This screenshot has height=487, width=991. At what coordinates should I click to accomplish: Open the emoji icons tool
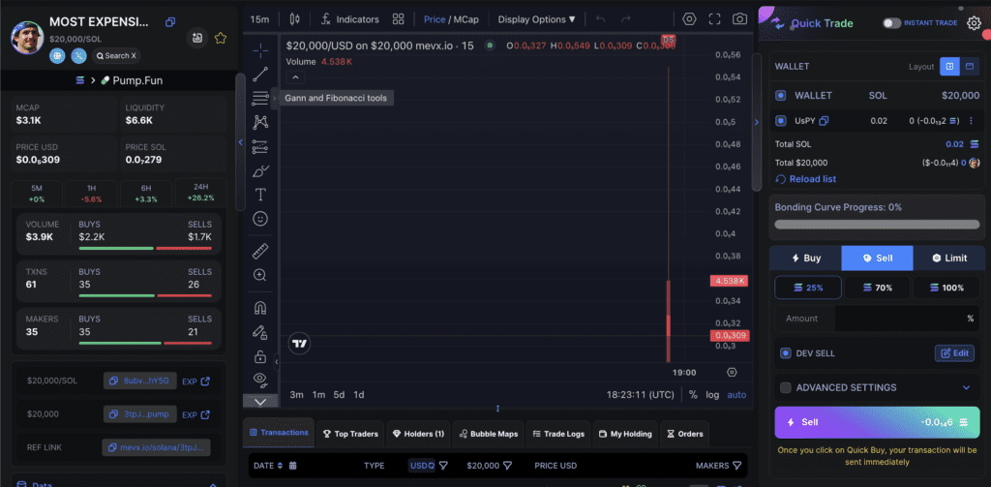259,219
